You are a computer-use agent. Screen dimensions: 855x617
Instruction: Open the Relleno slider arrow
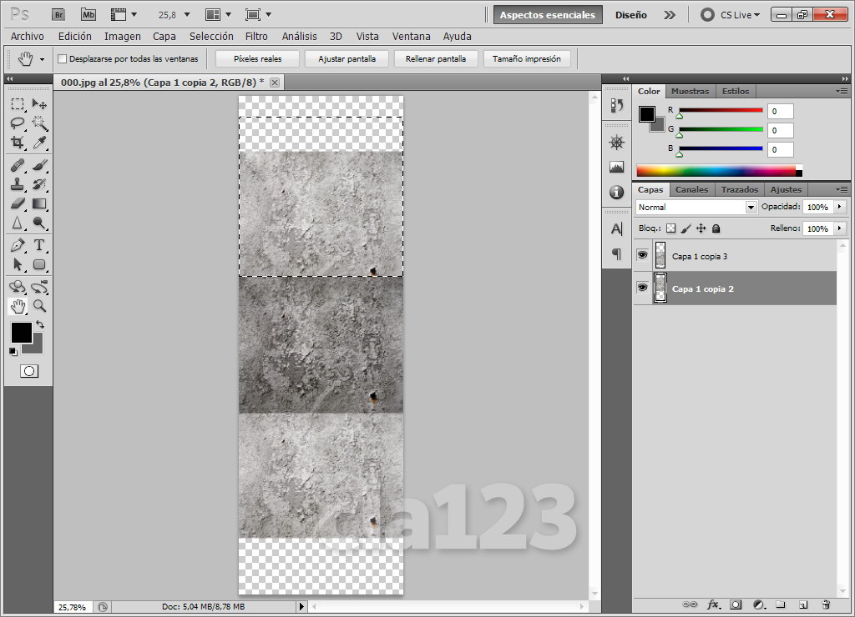[840, 228]
